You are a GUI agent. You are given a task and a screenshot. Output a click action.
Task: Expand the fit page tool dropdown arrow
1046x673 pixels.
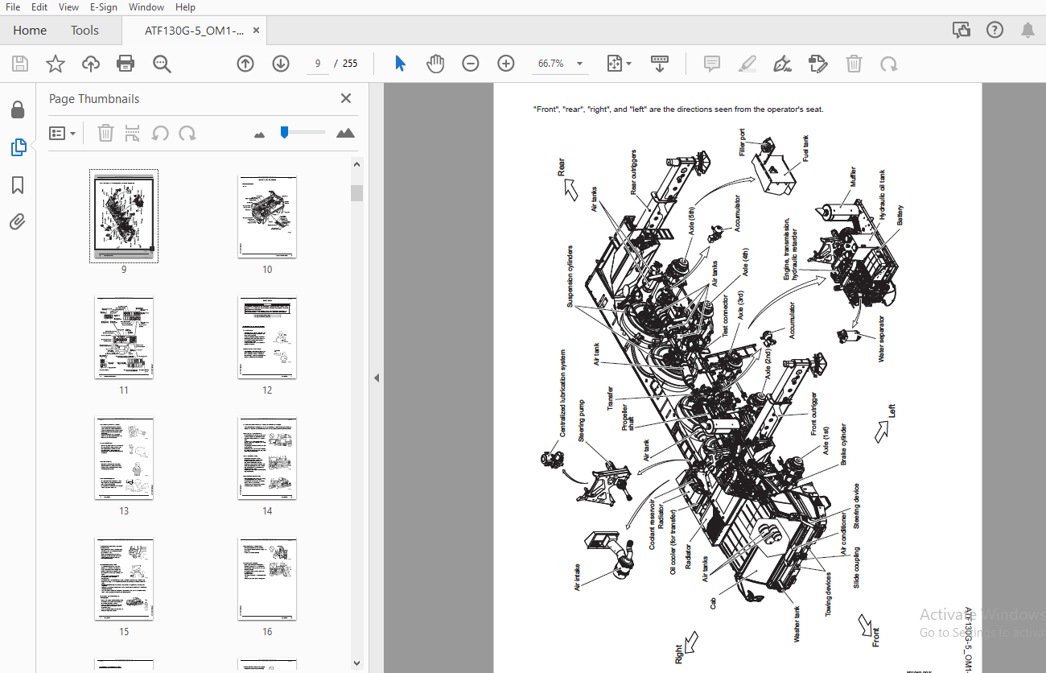(x=628, y=64)
